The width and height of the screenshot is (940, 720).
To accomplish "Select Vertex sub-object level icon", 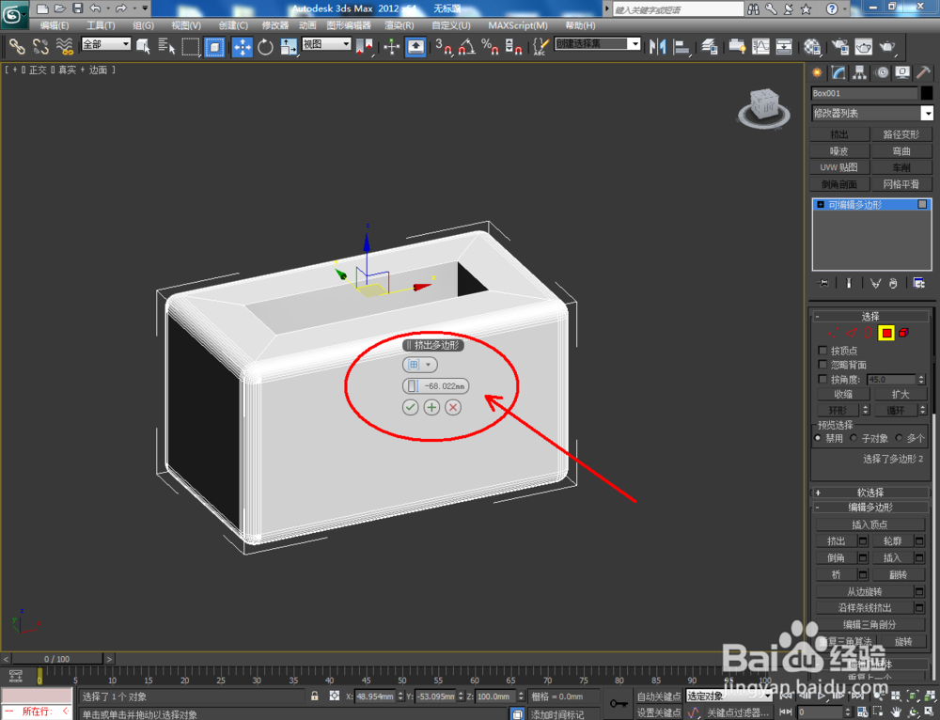I will (x=833, y=333).
